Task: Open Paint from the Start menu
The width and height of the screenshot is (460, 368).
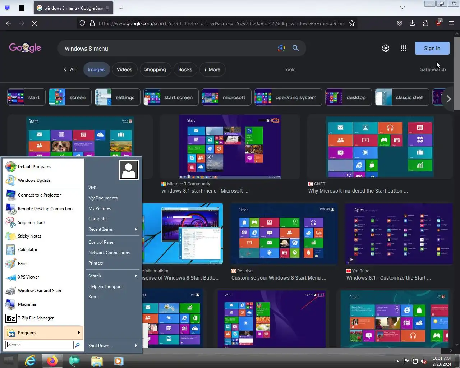Action: tap(44, 263)
